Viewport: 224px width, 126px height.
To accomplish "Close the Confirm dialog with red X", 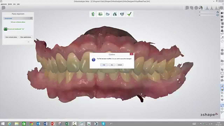I will point(132,54).
